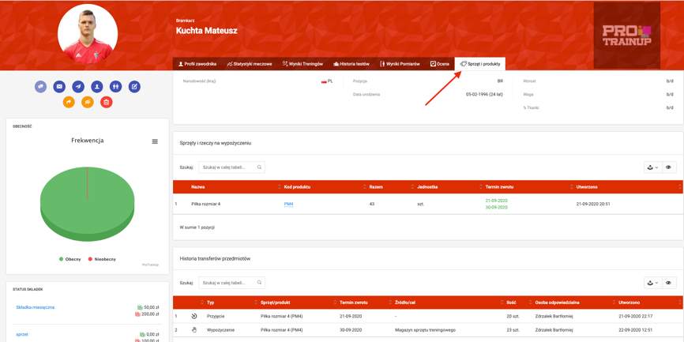Toggle column visibility eye in transfer history table
The height and width of the screenshot is (342, 684).
(x=668, y=283)
